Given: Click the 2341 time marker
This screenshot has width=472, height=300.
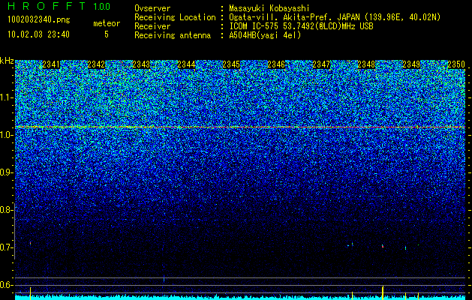Looking at the screenshot, I should [51, 64].
